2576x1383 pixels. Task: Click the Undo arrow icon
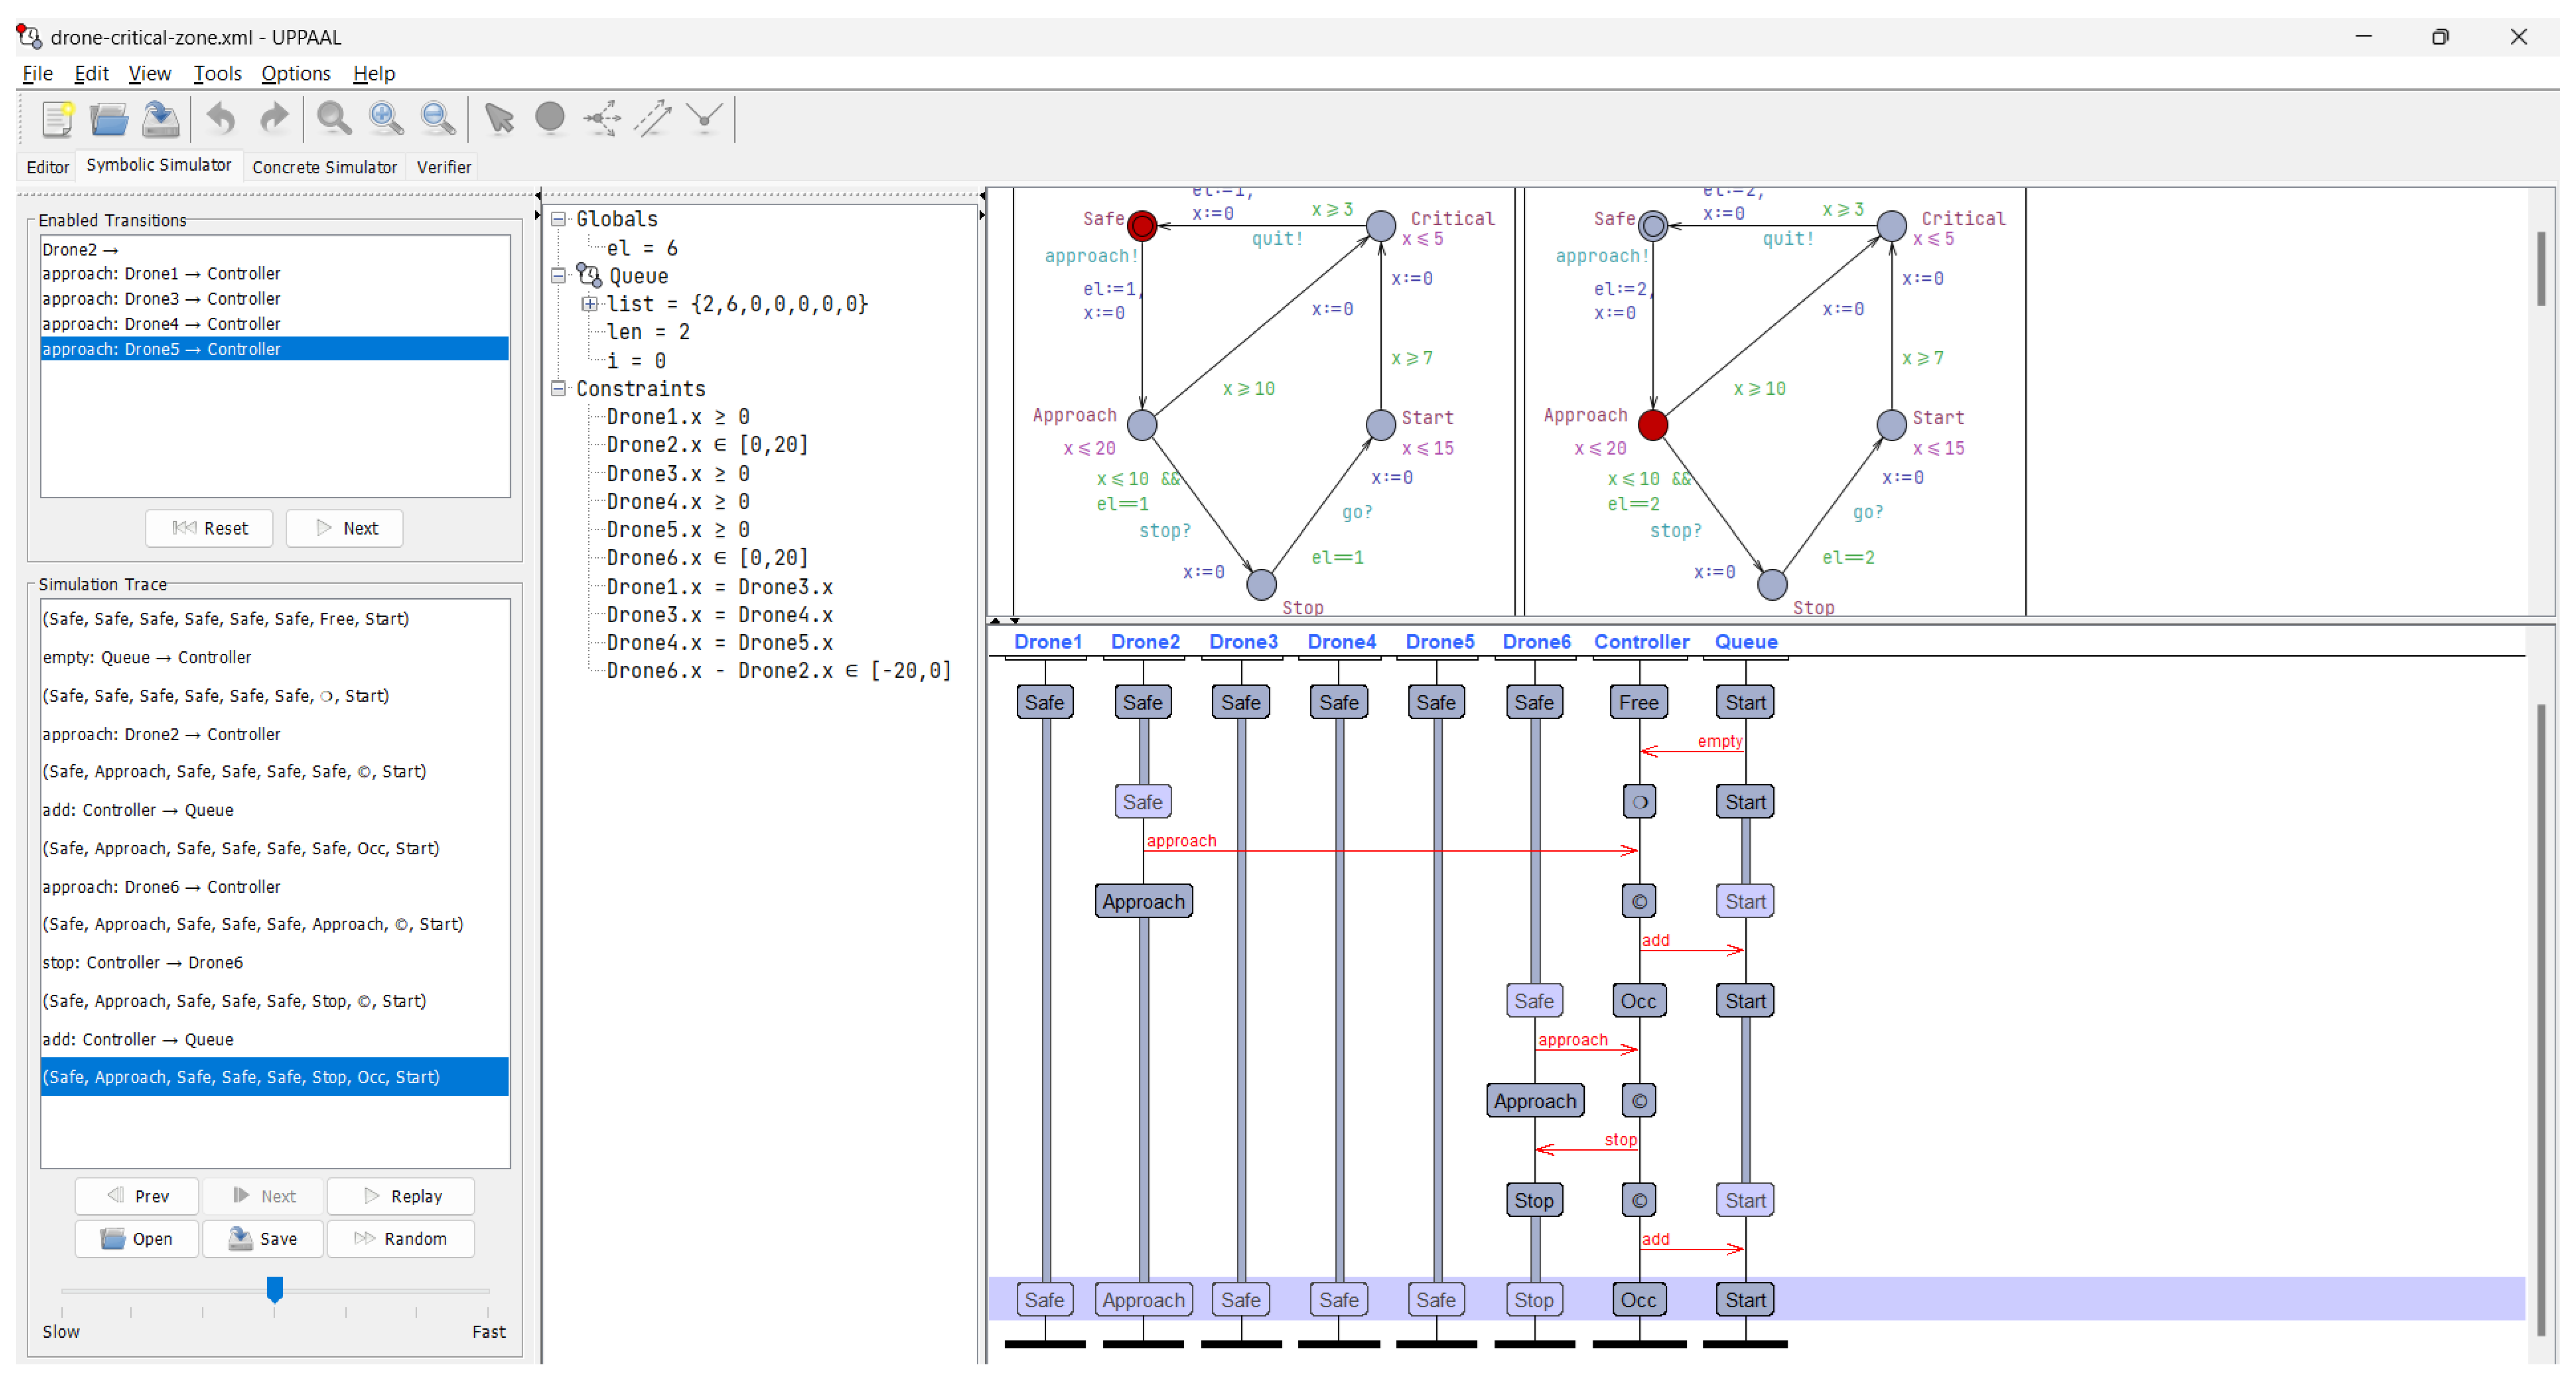click(x=220, y=119)
